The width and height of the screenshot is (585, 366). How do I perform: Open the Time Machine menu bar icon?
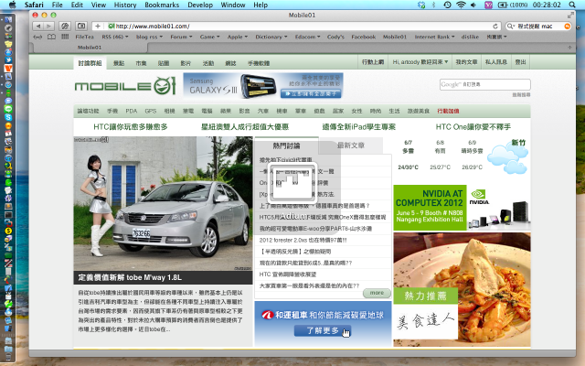point(447,5)
